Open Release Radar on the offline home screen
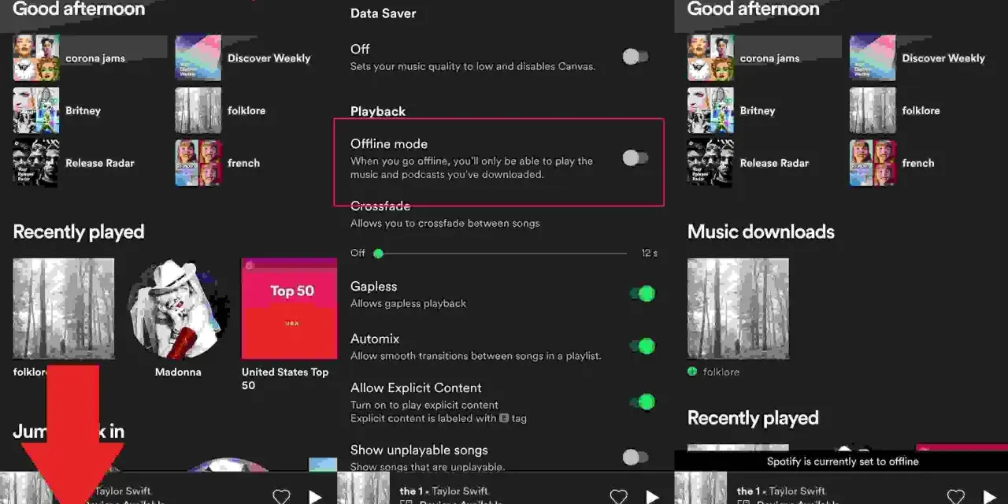Screen dimensions: 1008x504 coord(765,163)
